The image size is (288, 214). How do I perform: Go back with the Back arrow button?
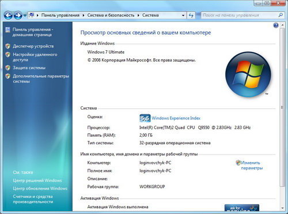[x=8, y=16]
